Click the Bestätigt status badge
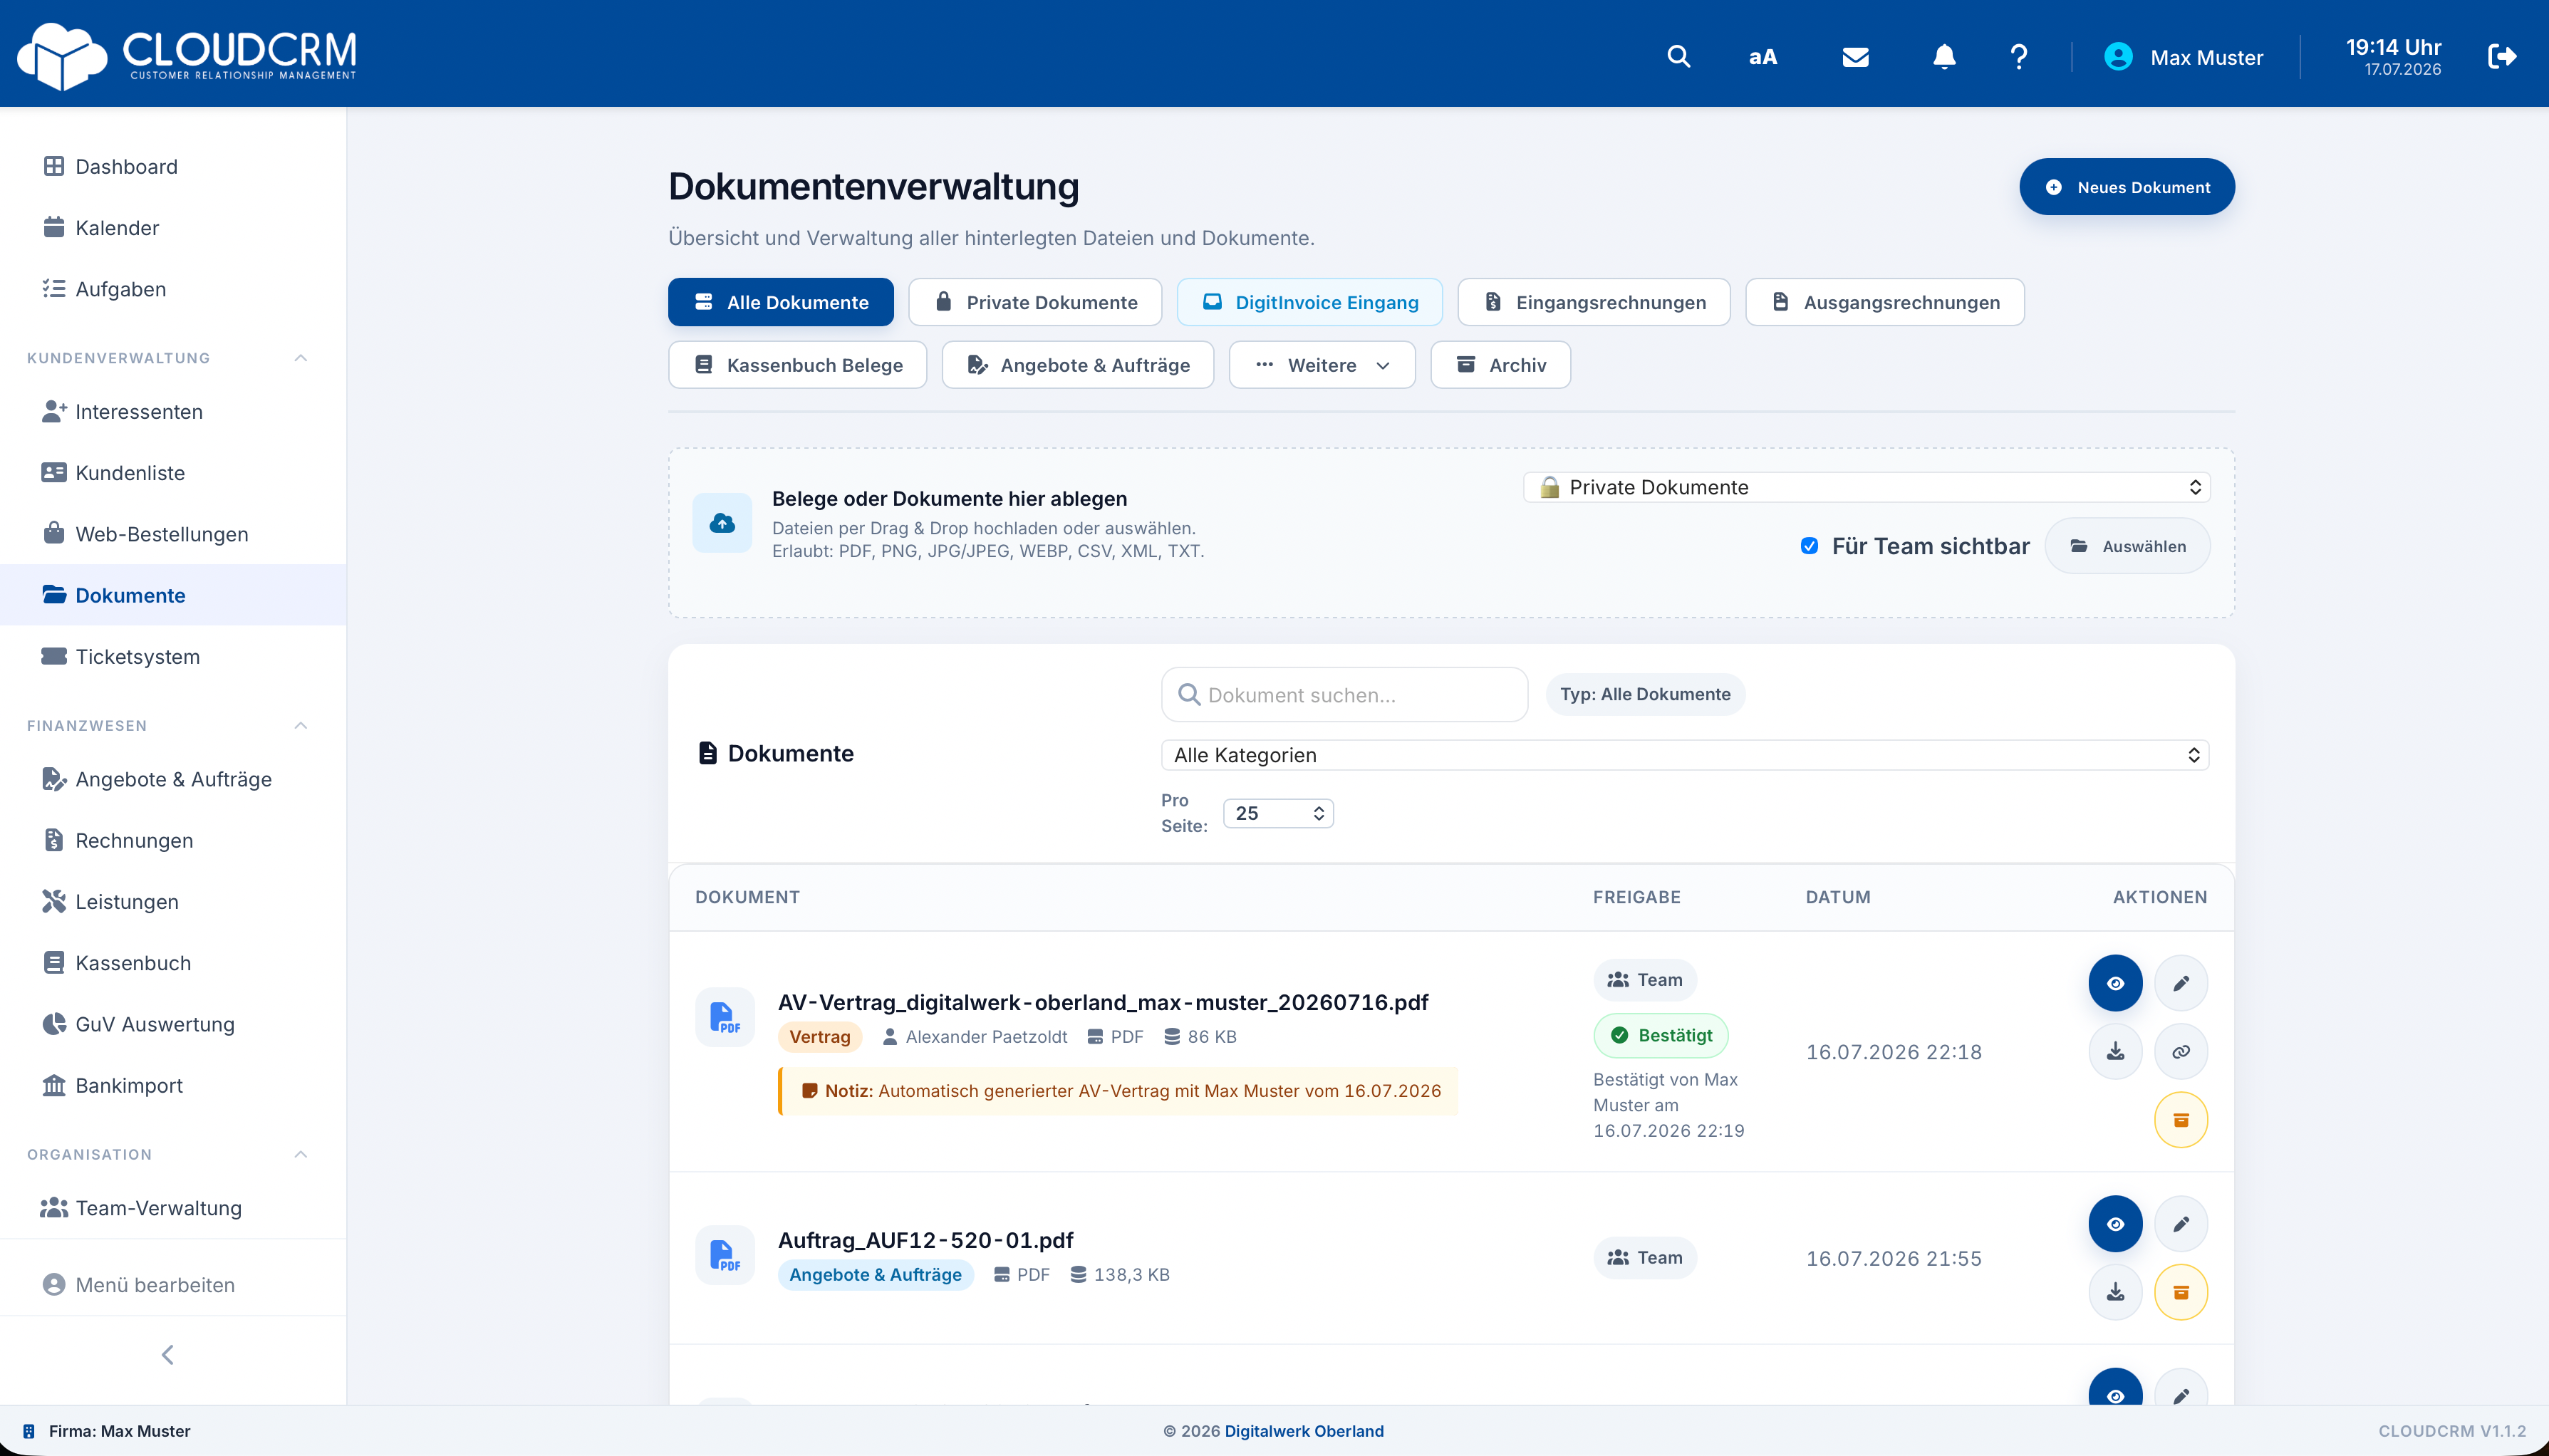This screenshot has height=1456, width=2549. (x=1661, y=1035)
